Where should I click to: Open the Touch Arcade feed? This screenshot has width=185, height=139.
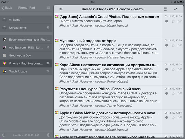(26, 71)
